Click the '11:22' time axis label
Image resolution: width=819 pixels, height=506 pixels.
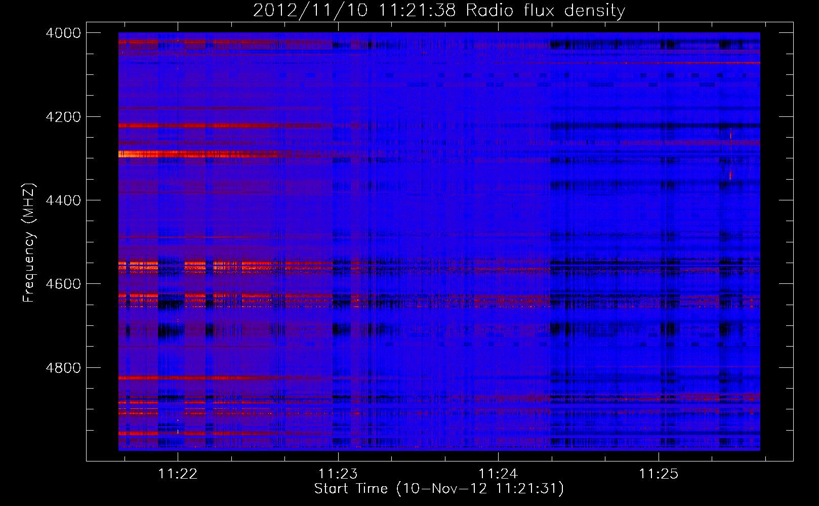(178, 474)
